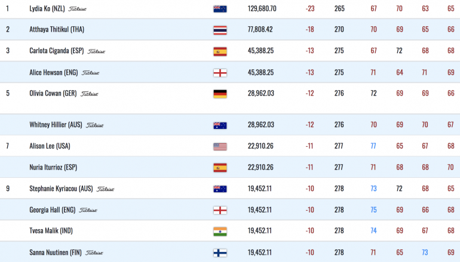Screen dimensions: 460x262
Task: Click Alison Lee's first round score 77
Action: point(373,146)
